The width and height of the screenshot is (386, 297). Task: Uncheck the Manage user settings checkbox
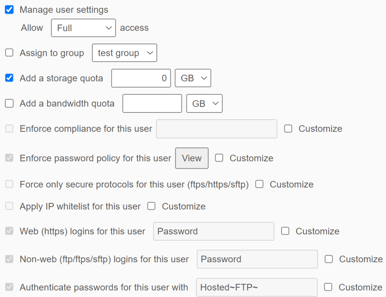pos(9,10)
